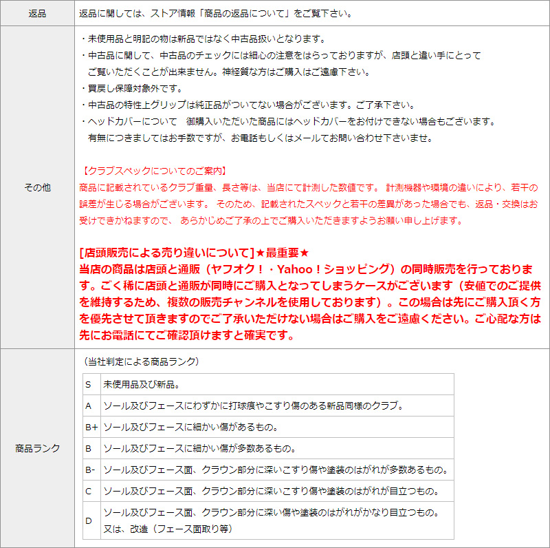
Task: Click the red クラブスペックについてのご案内 heading
Action: 155,171
